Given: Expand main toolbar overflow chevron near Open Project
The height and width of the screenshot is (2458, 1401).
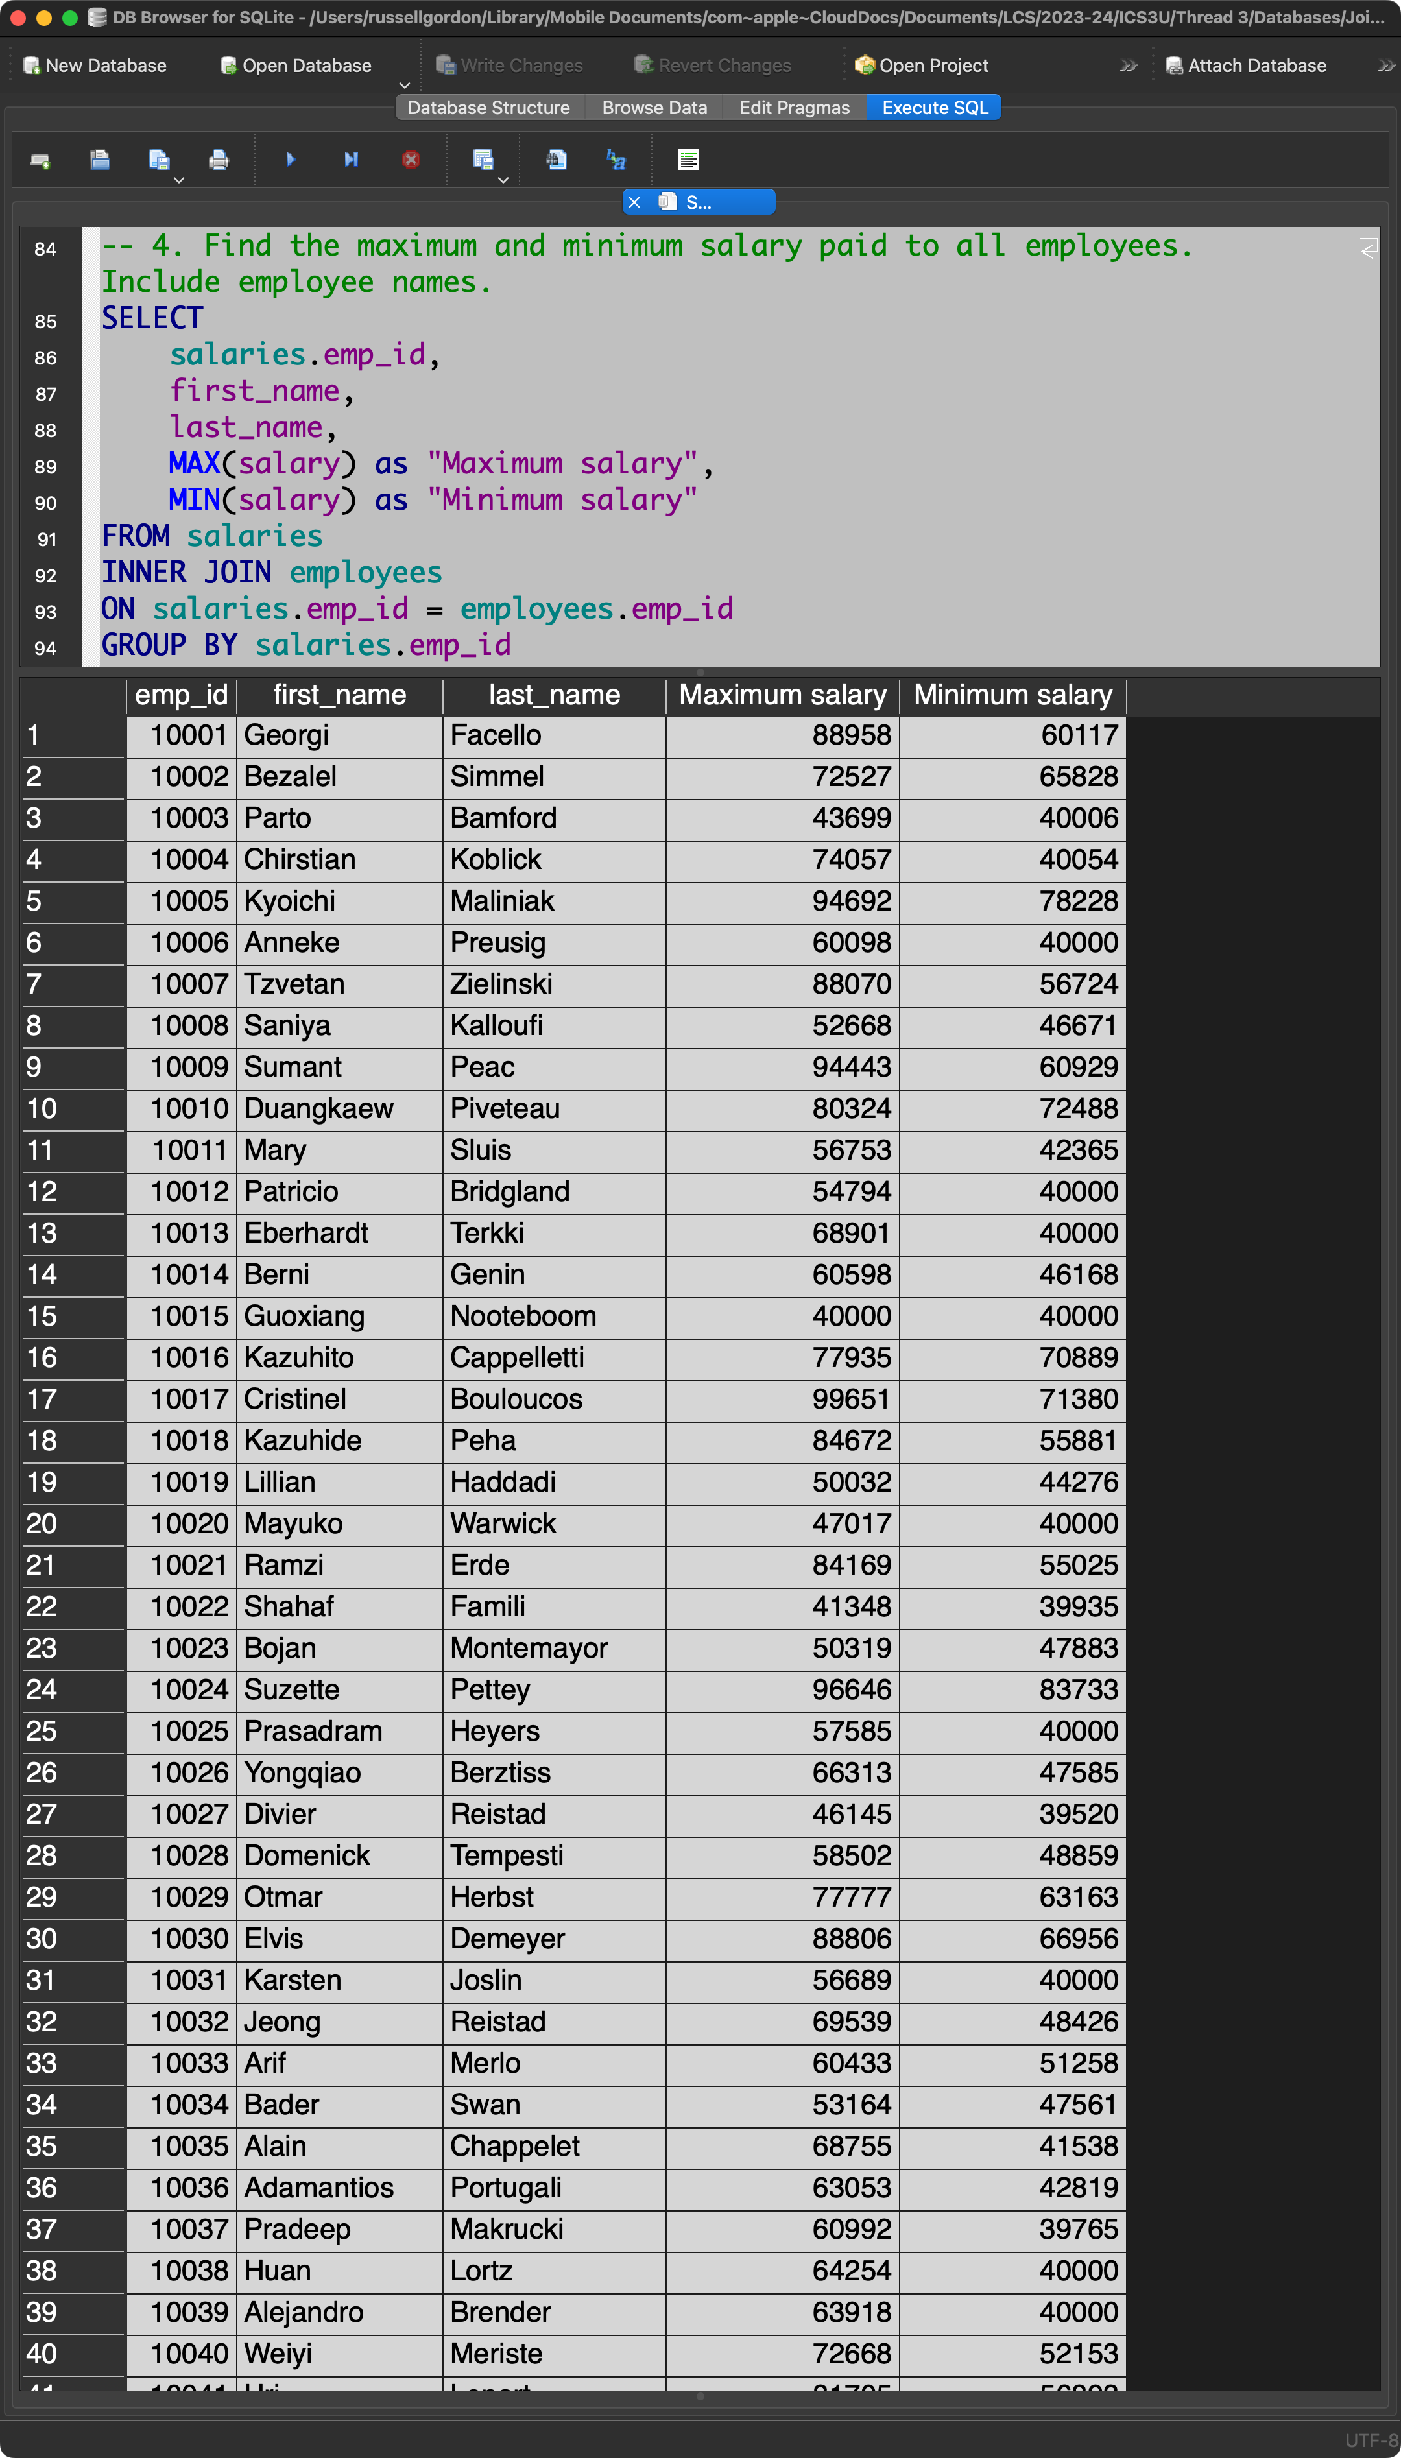Looking at the screenshot, I should 1128,66.
